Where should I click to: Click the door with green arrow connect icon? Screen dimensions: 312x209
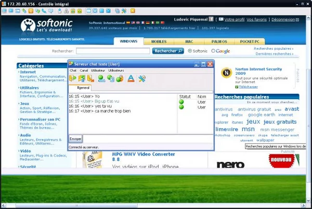tap(73, 78)
